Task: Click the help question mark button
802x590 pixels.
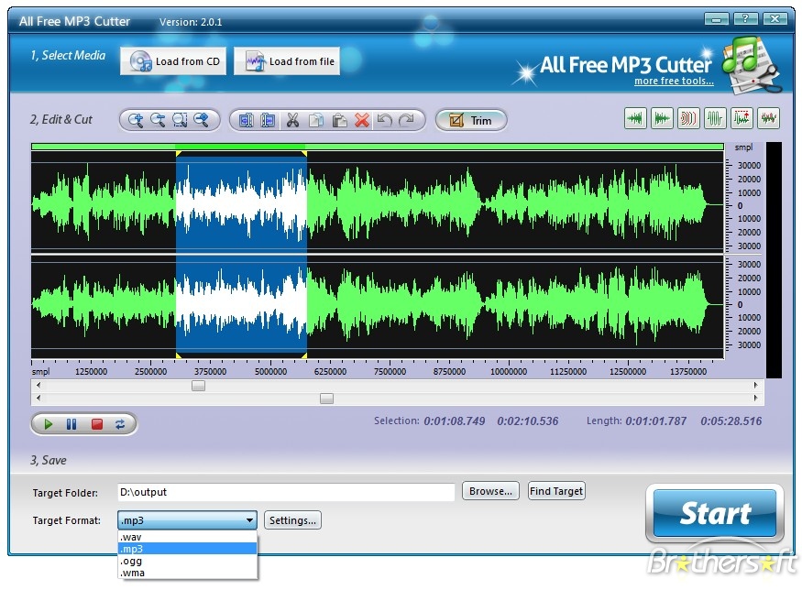Action: click(745, 19)
